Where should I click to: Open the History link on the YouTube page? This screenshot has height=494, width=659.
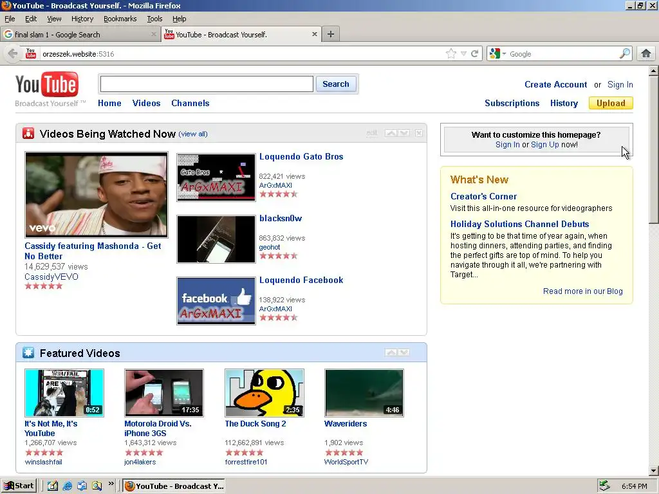coord(564,104)
